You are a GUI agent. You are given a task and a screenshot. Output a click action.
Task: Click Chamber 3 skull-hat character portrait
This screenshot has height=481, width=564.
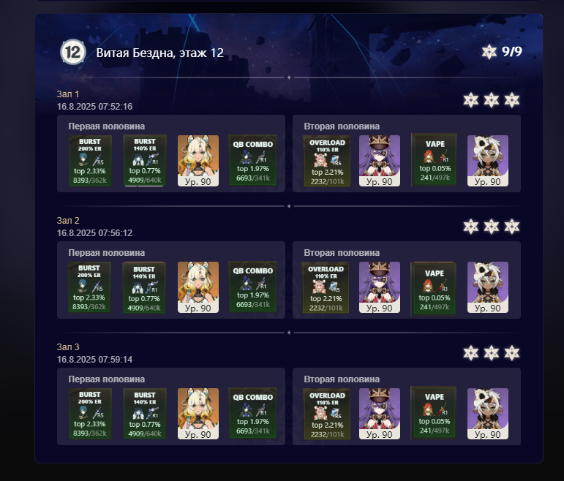488,414
